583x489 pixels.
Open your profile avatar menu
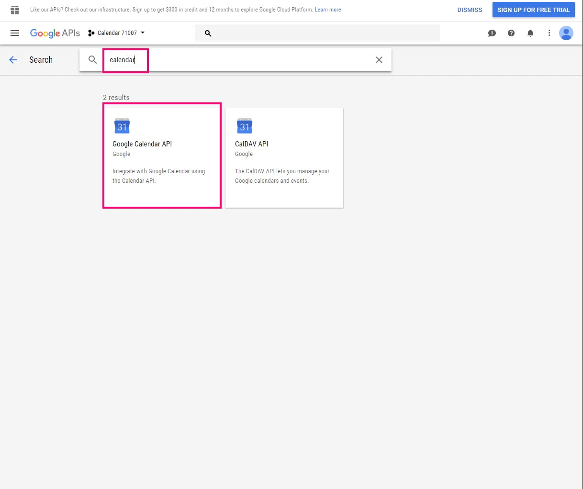point(566,33)
